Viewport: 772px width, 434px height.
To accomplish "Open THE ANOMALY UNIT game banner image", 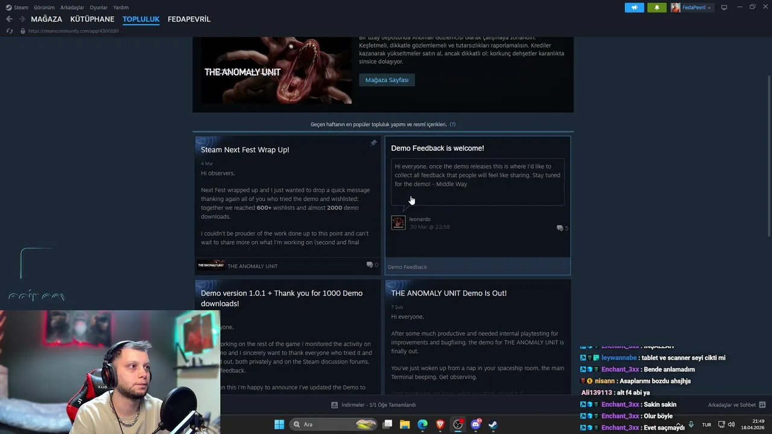I will coord(276,71).
